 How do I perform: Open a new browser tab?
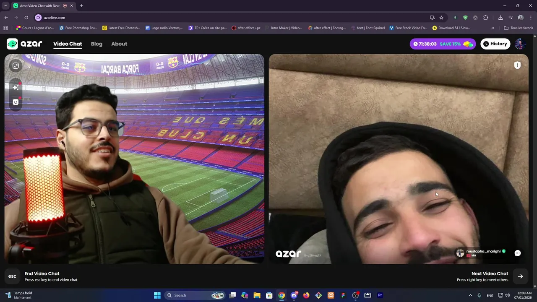(81, 6)
